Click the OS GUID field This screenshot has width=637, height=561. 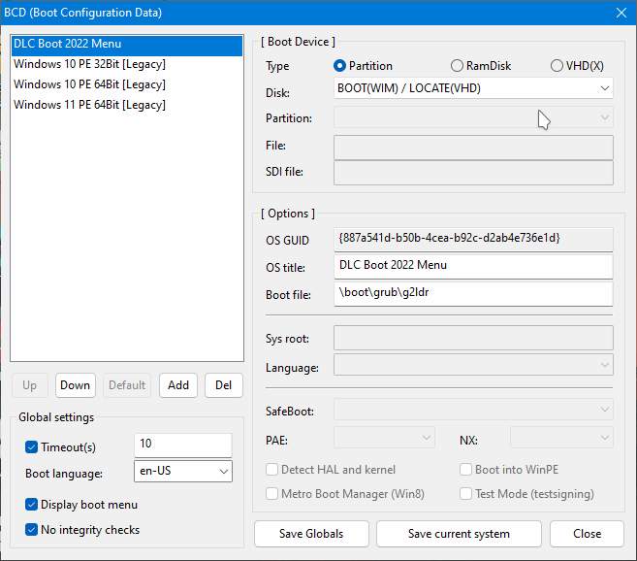click(x=473, y=239)
